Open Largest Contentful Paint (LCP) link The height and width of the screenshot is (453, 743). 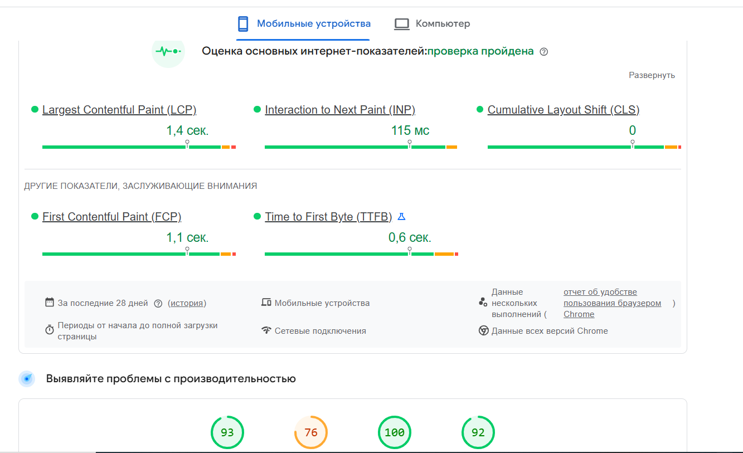(119, 110)
